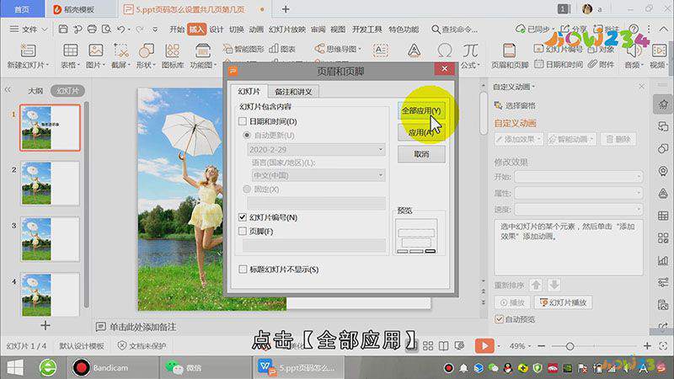
Task: Click the 取消 cancel button
Action: tap(421, 154)
